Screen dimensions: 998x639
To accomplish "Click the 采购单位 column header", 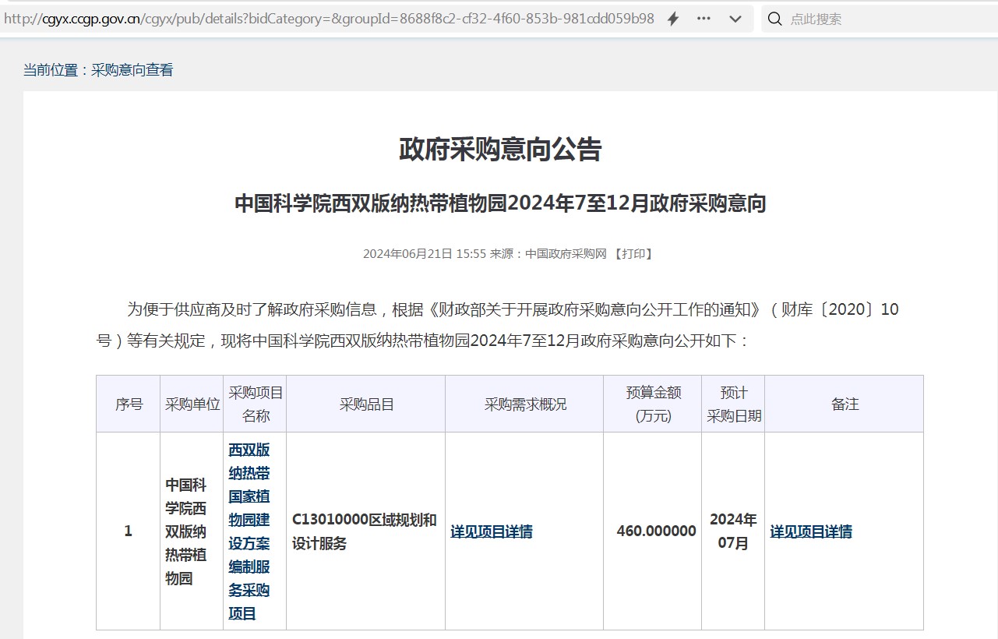I will [x=192, y=404].
